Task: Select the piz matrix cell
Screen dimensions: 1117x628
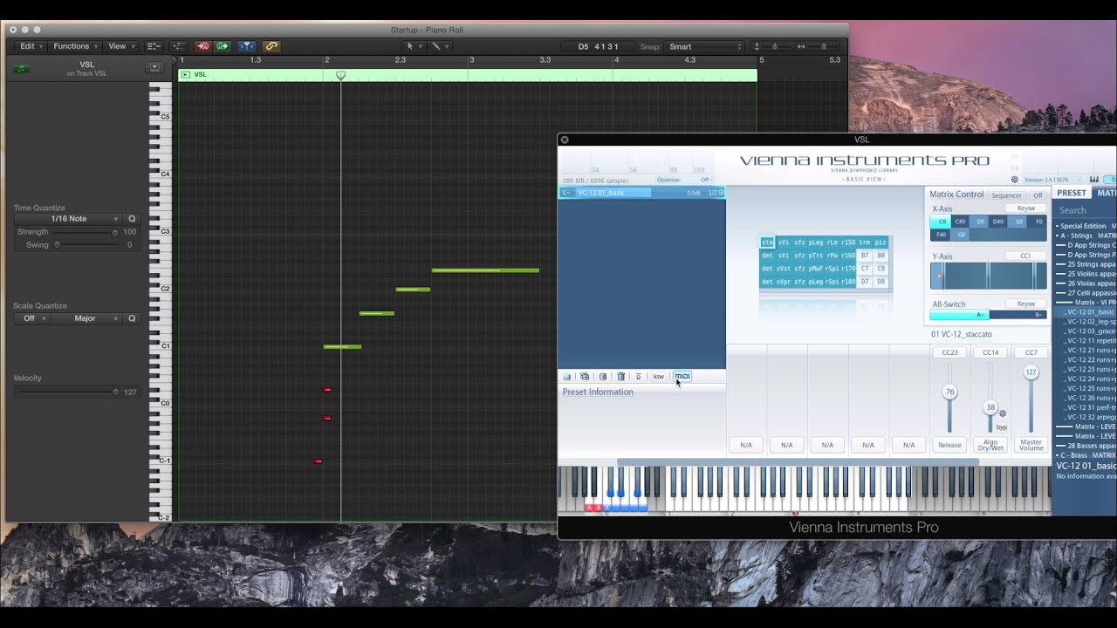Action: (881, 242)
